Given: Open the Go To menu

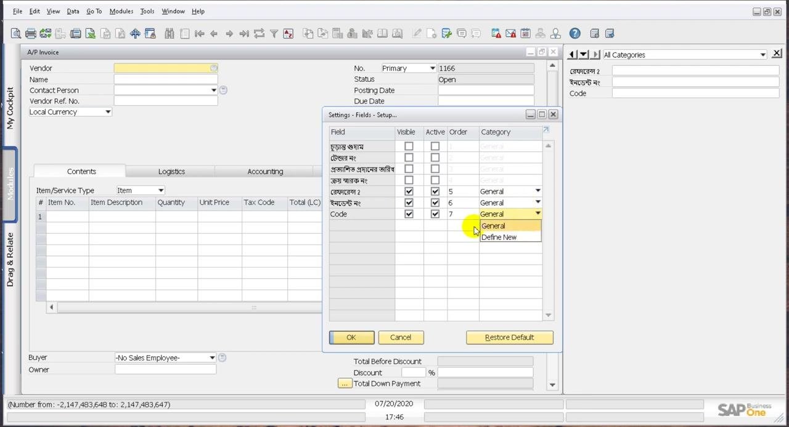Looking at the screenshot, I should coord(94,11).
